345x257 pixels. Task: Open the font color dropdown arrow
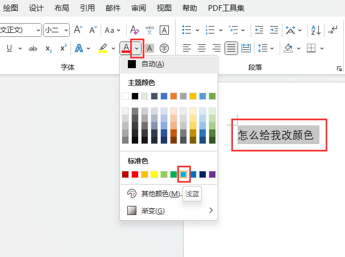pyautogui.click(x=136, y=48)
